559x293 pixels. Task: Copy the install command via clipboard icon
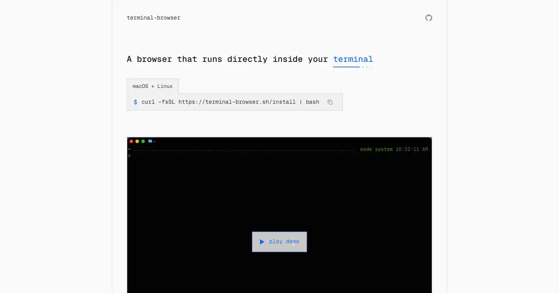coord(330,102)
